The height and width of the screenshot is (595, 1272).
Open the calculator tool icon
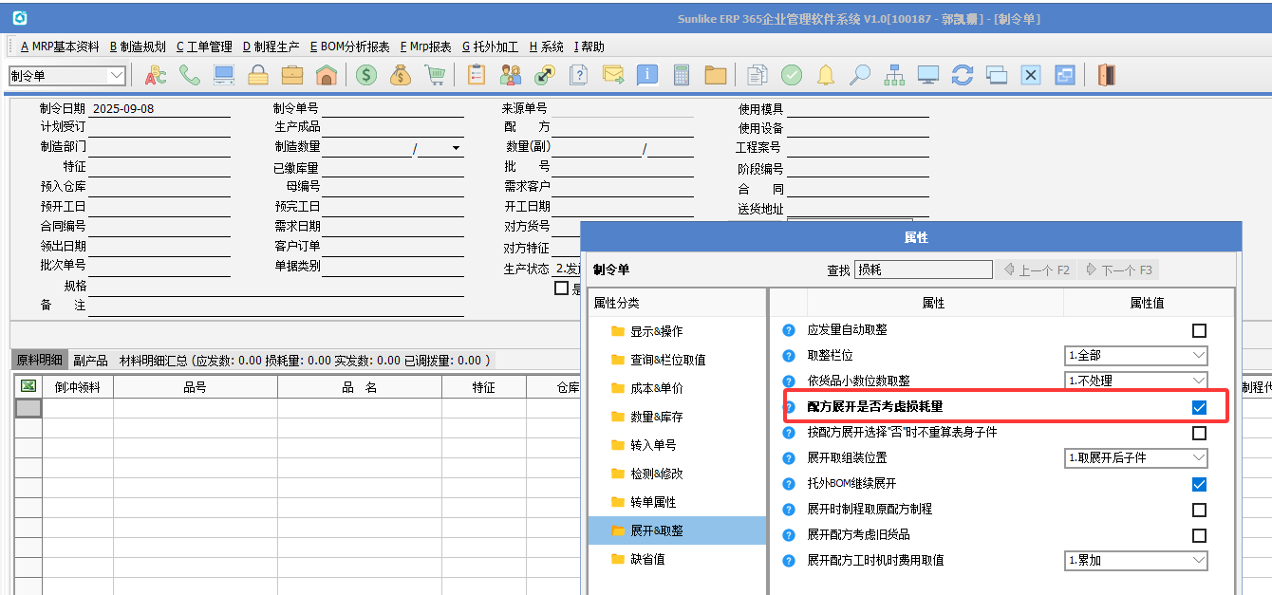[681, 75]
